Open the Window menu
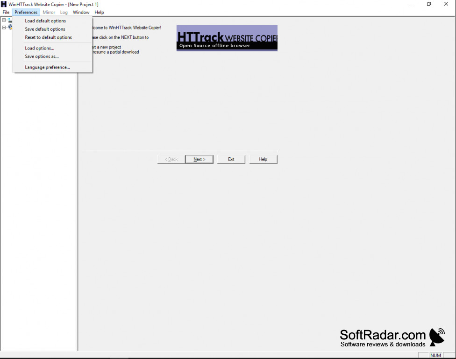 tap(81, 12)
